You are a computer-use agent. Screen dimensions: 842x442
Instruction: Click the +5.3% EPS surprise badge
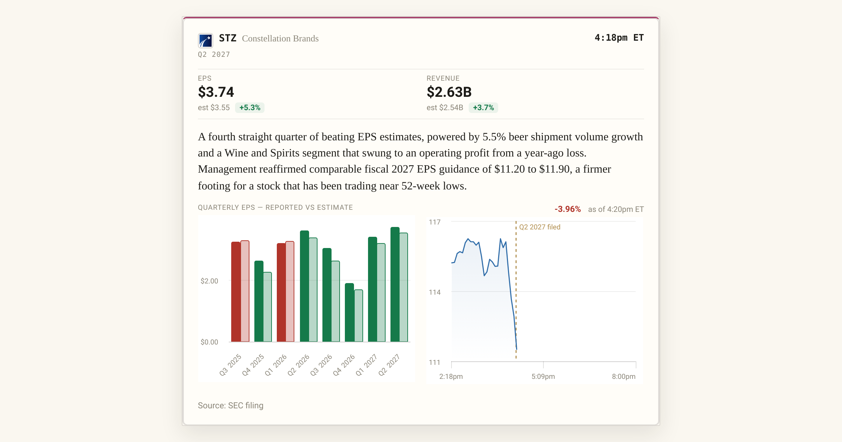pos(250,108)
